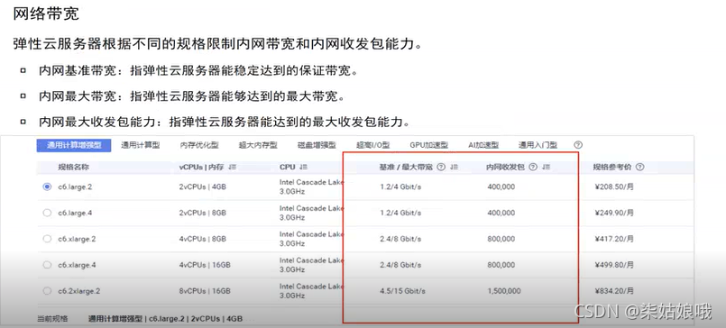
Task: Click current spec summary 通用计算增强型 | c6.large.2
Action: coord(166,319)
